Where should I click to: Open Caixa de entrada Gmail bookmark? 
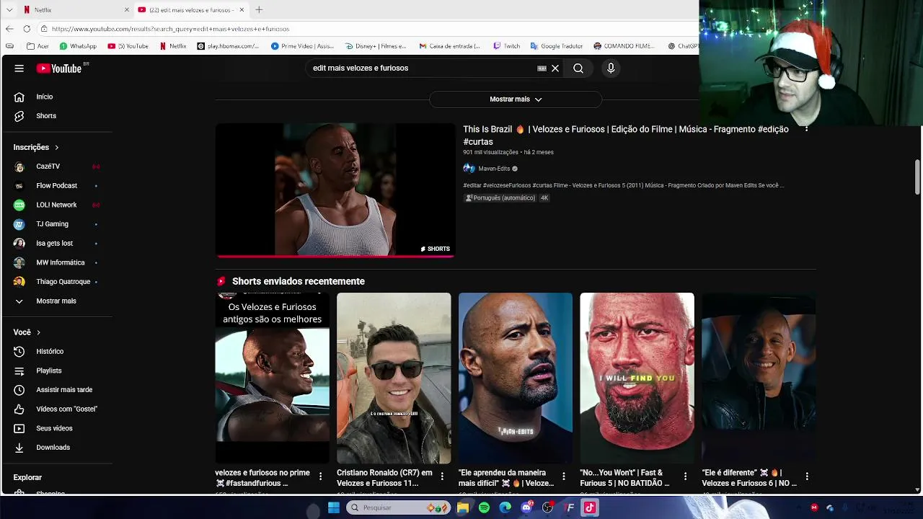click(x=449, y=46)
